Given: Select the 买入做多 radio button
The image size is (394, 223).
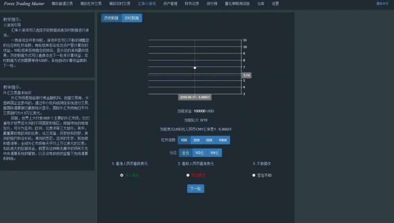Looking at the screenshot, I should point(121,175).
